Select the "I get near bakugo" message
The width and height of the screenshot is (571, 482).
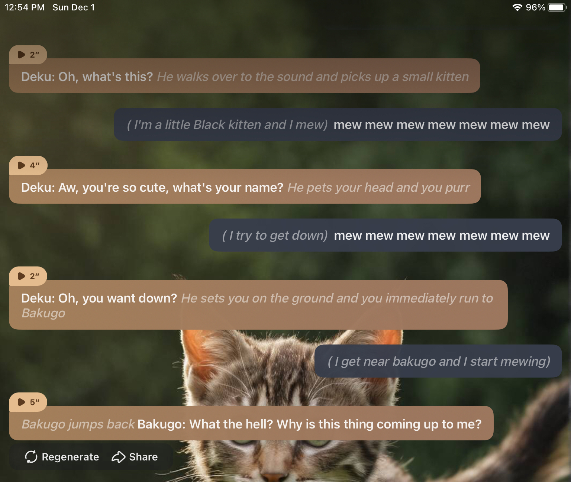(438, 361)
